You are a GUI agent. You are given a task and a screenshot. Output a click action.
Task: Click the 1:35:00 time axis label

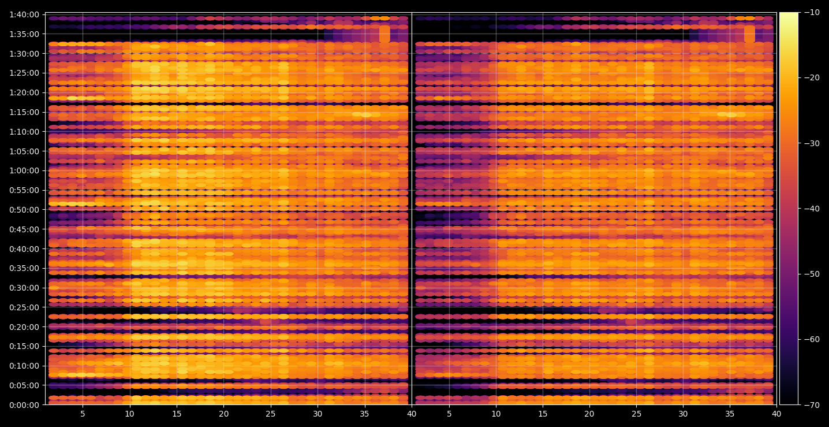click(x=24, y=34)
